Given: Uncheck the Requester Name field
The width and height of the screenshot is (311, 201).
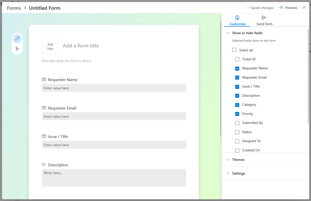Looking at the screenshot, I should [x=237, y=68].
